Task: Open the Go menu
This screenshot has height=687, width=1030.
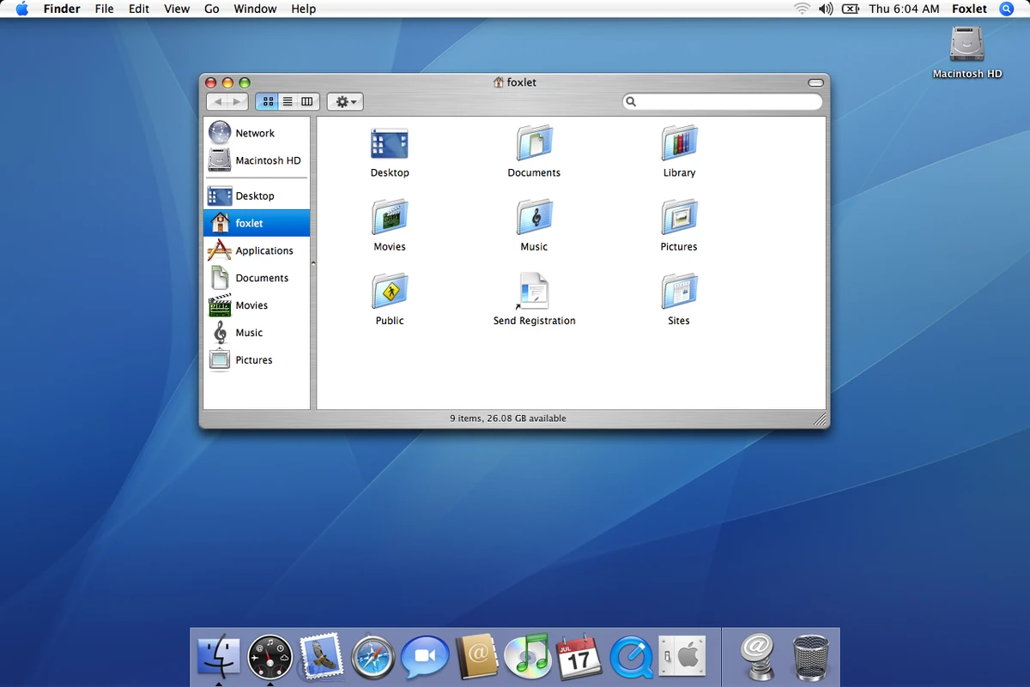Action: (x=211, y=9)
